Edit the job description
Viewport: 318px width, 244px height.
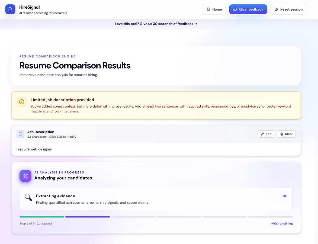pos(266,134)
